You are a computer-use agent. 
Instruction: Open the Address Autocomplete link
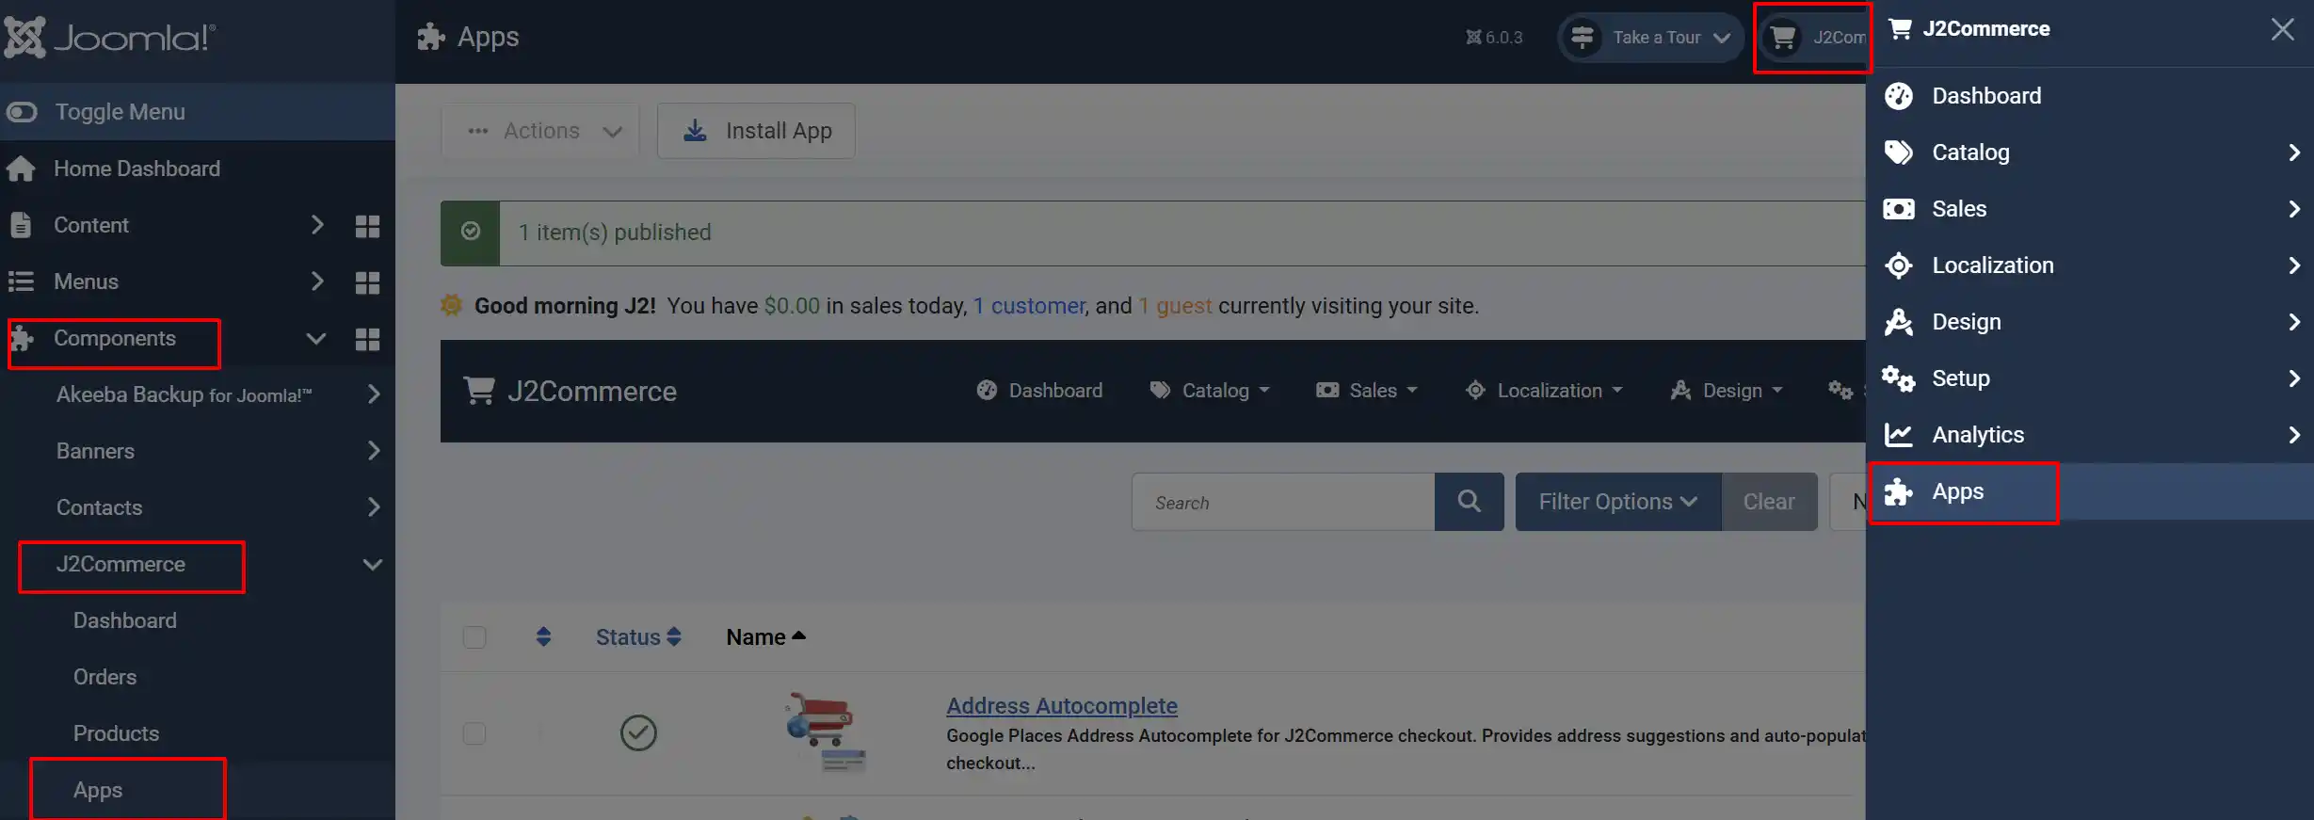(x=1062, y=706)
